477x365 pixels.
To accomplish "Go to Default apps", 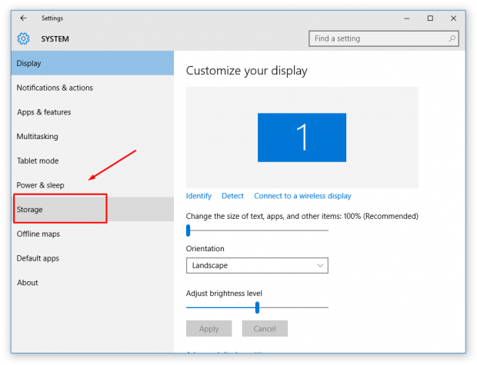I will 38,258.
